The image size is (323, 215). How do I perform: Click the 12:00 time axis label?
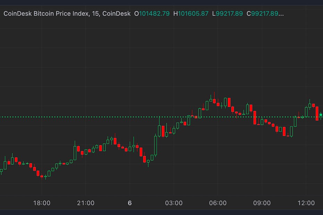click(x=306, y=203)
